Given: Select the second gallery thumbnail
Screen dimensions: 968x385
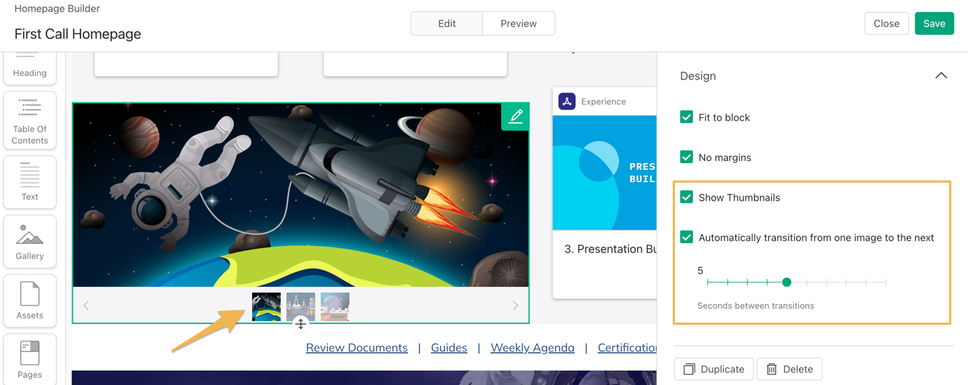Looking at the screenshot, I should pyautogui.click(x=301, y=306).
